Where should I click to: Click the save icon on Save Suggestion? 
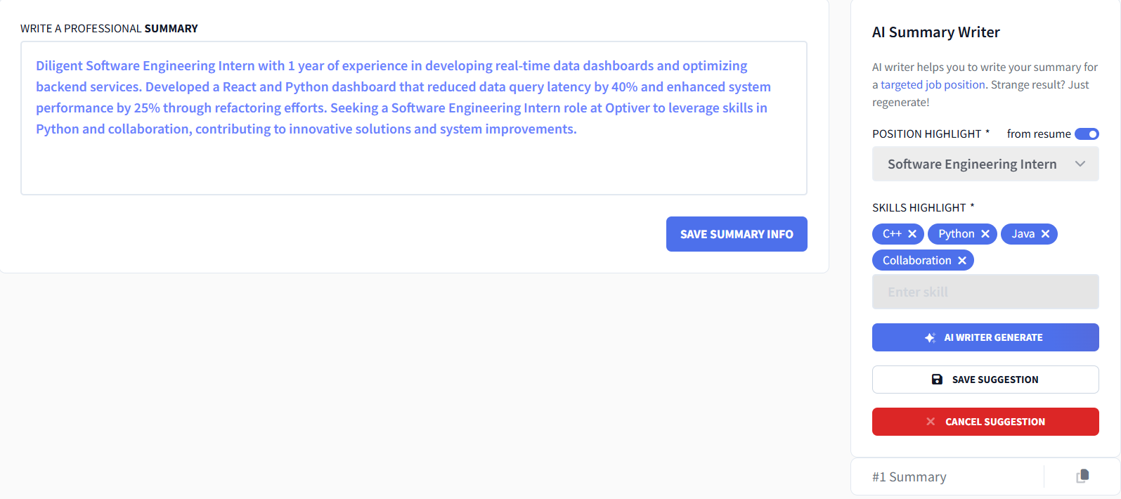pyautogui.click(x=938, y=379)
